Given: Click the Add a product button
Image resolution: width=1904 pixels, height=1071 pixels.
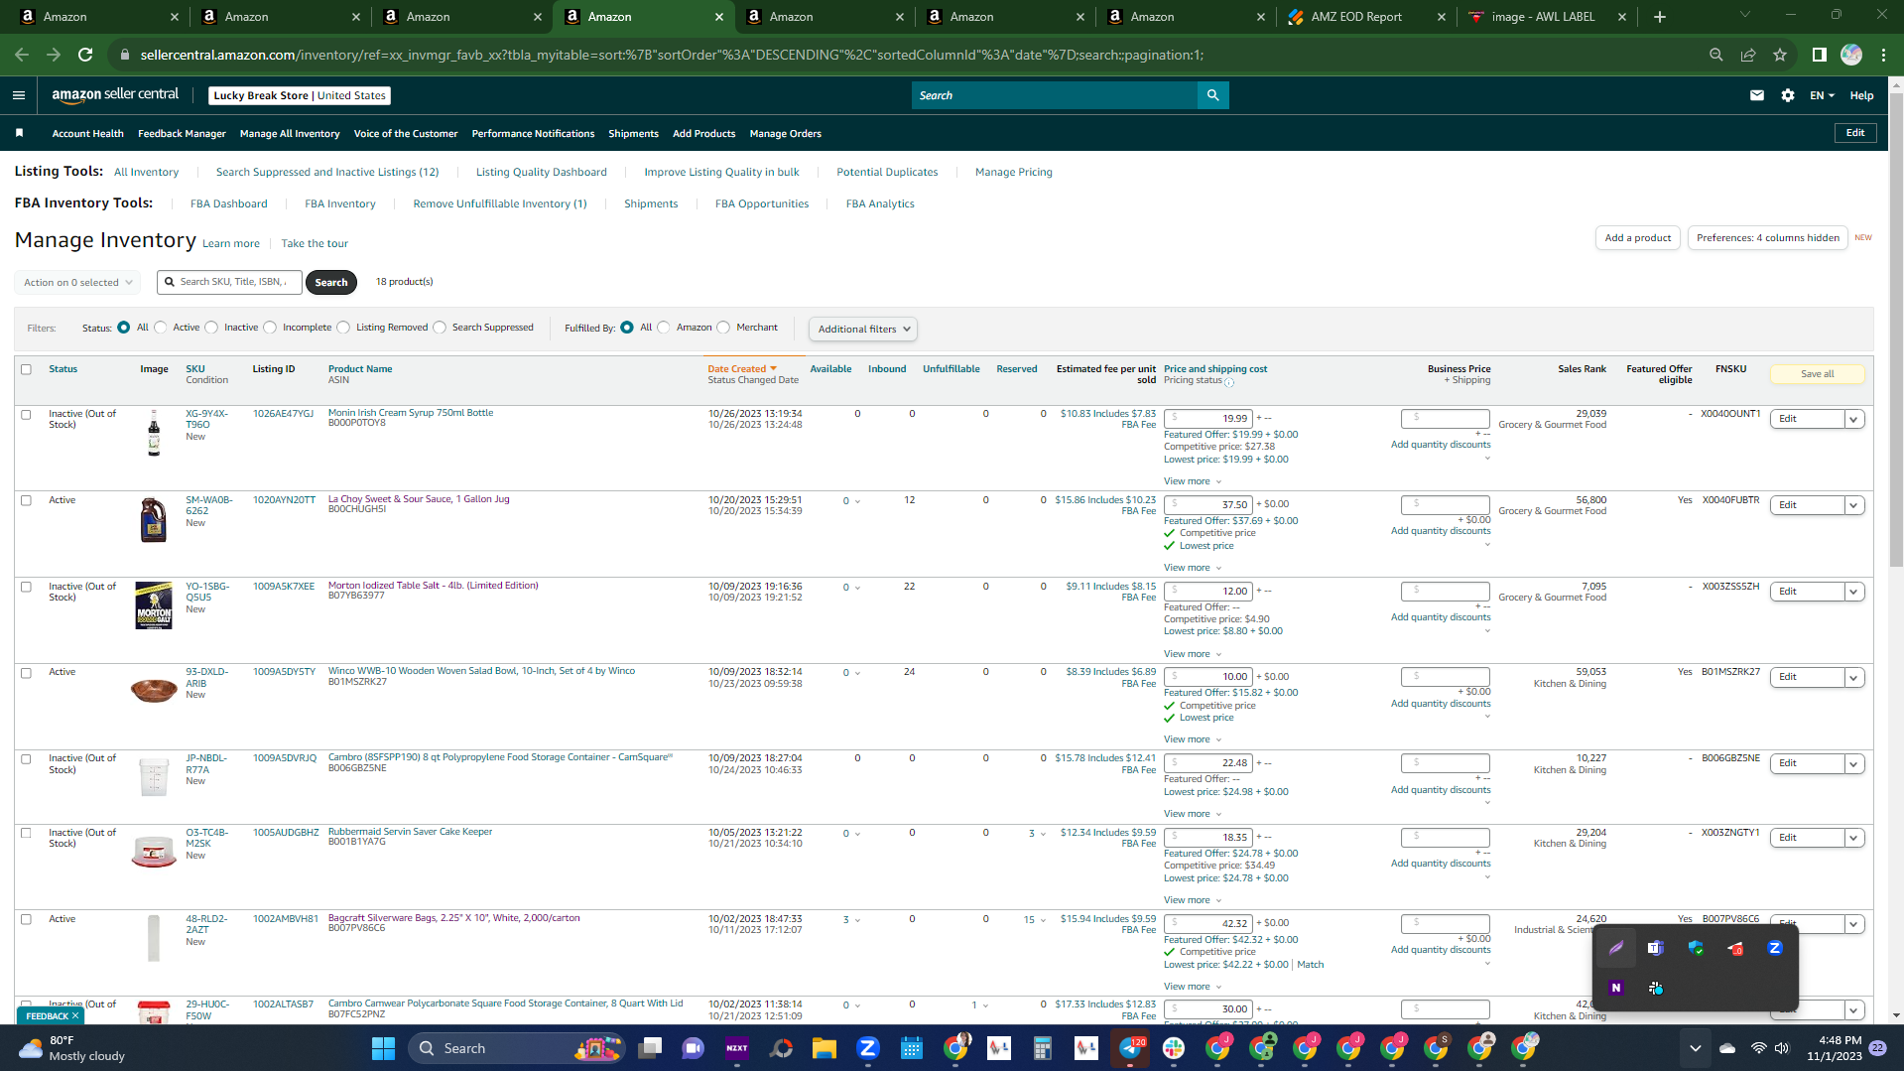Looking at the screenshot, I should pyautogui.click(x=1637, y=238).
